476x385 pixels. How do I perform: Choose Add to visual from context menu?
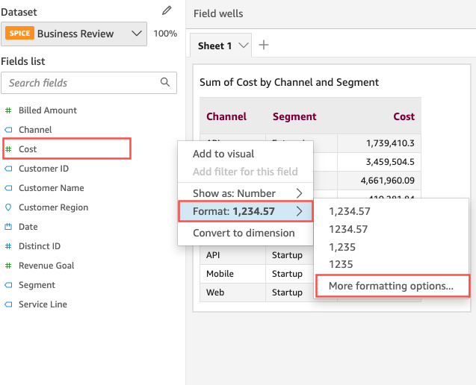tap(223, 154)
